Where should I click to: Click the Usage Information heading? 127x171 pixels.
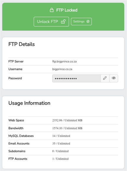pyautogui.click(x=30, y=103)
